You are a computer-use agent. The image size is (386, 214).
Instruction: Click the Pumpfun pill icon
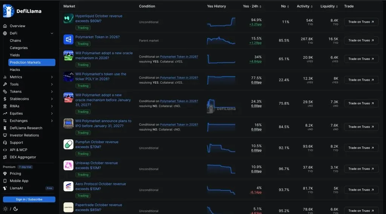(x=69, y=144)
